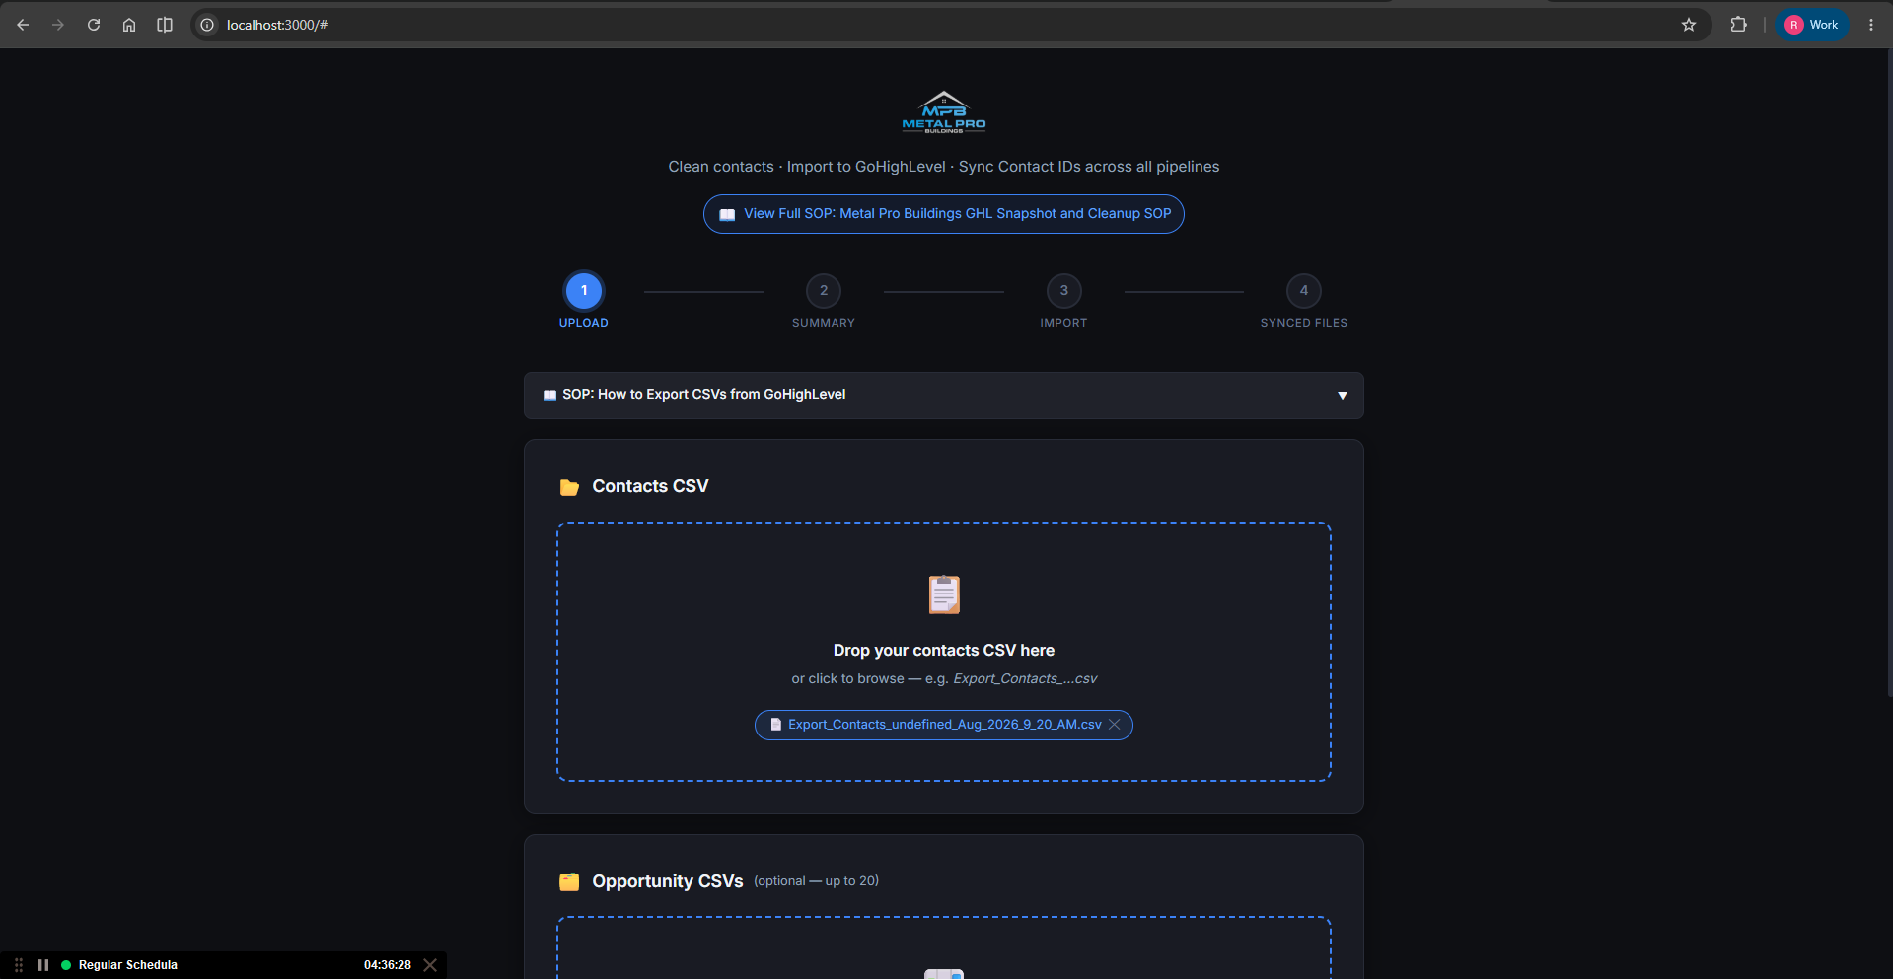View site information icon in address bar

coord(207,25)
